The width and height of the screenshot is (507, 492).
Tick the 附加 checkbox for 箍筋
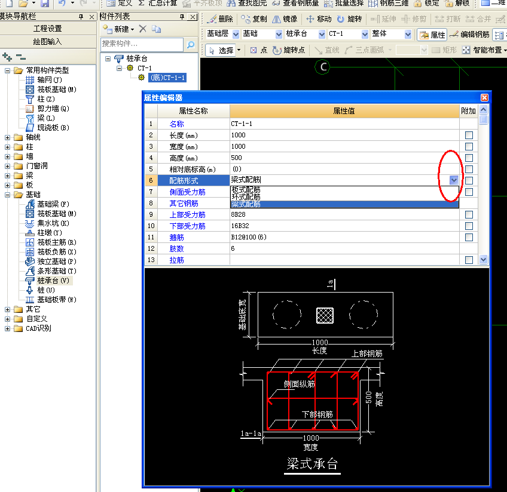tap(469, 237)
